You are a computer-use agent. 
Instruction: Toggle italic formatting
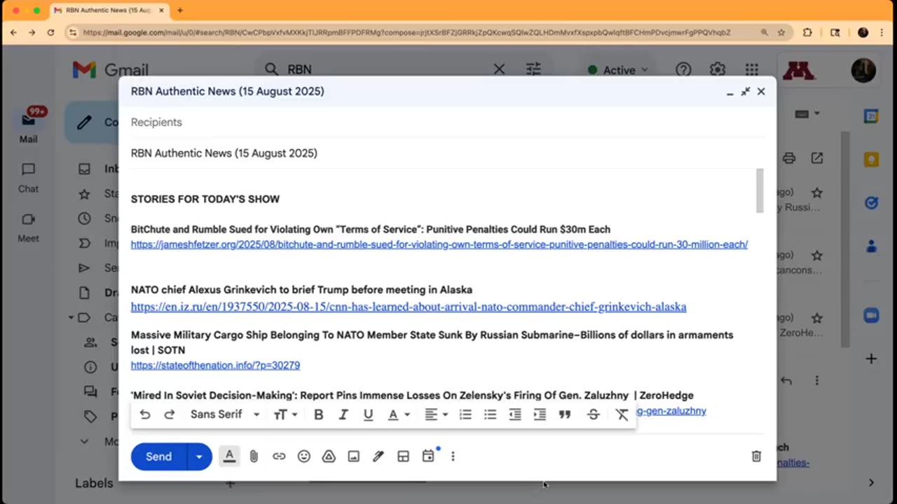click(x=343, y=414)
